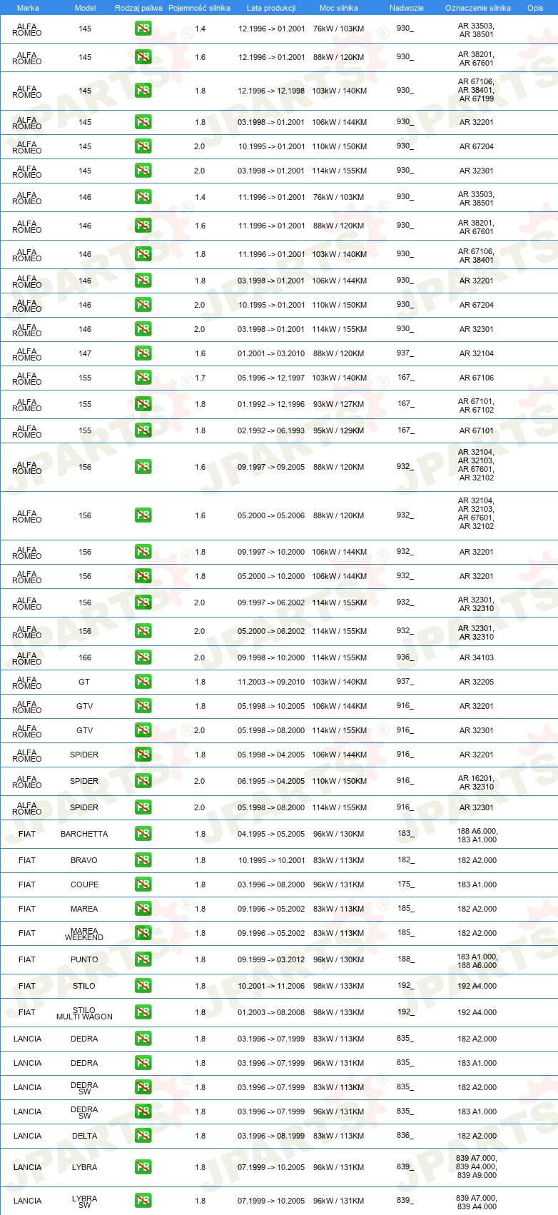Click fuel icon in Fiat Marea Weekend row

click(x=143, y=934)
